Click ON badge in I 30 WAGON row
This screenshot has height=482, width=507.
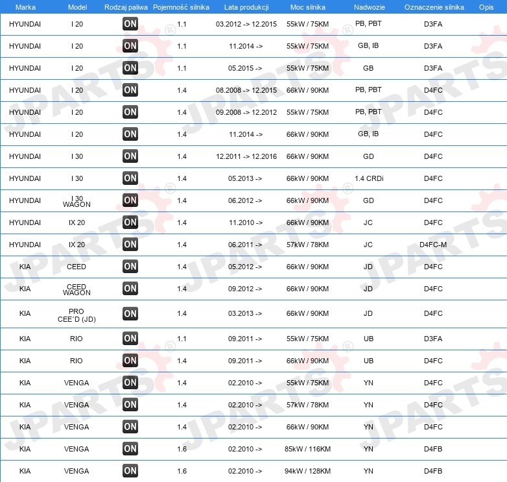click(x=130, y=200)
